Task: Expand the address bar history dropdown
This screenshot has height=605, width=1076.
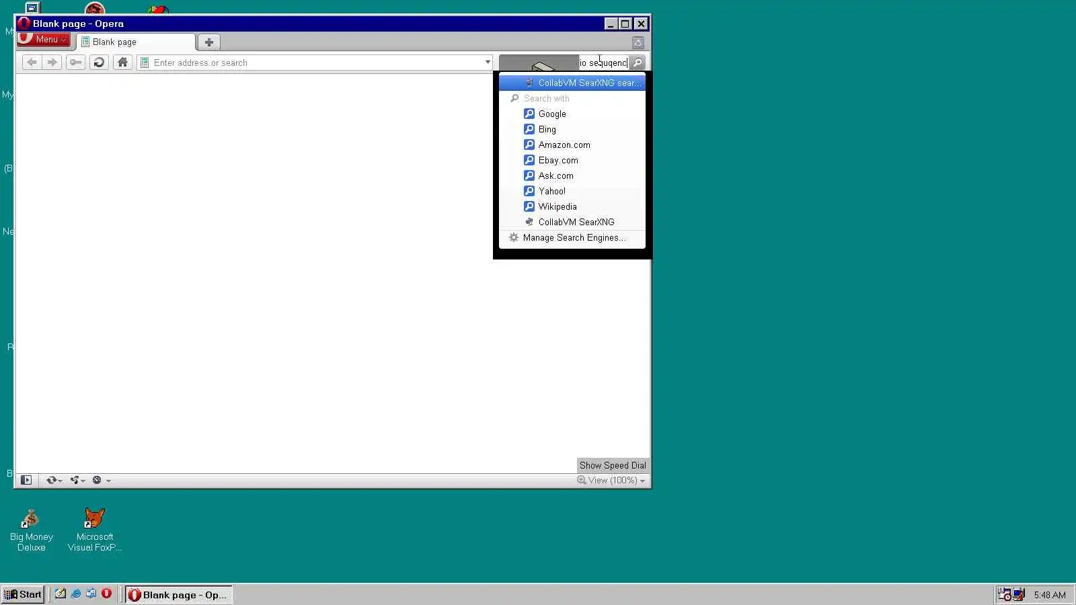Action: 488,63
